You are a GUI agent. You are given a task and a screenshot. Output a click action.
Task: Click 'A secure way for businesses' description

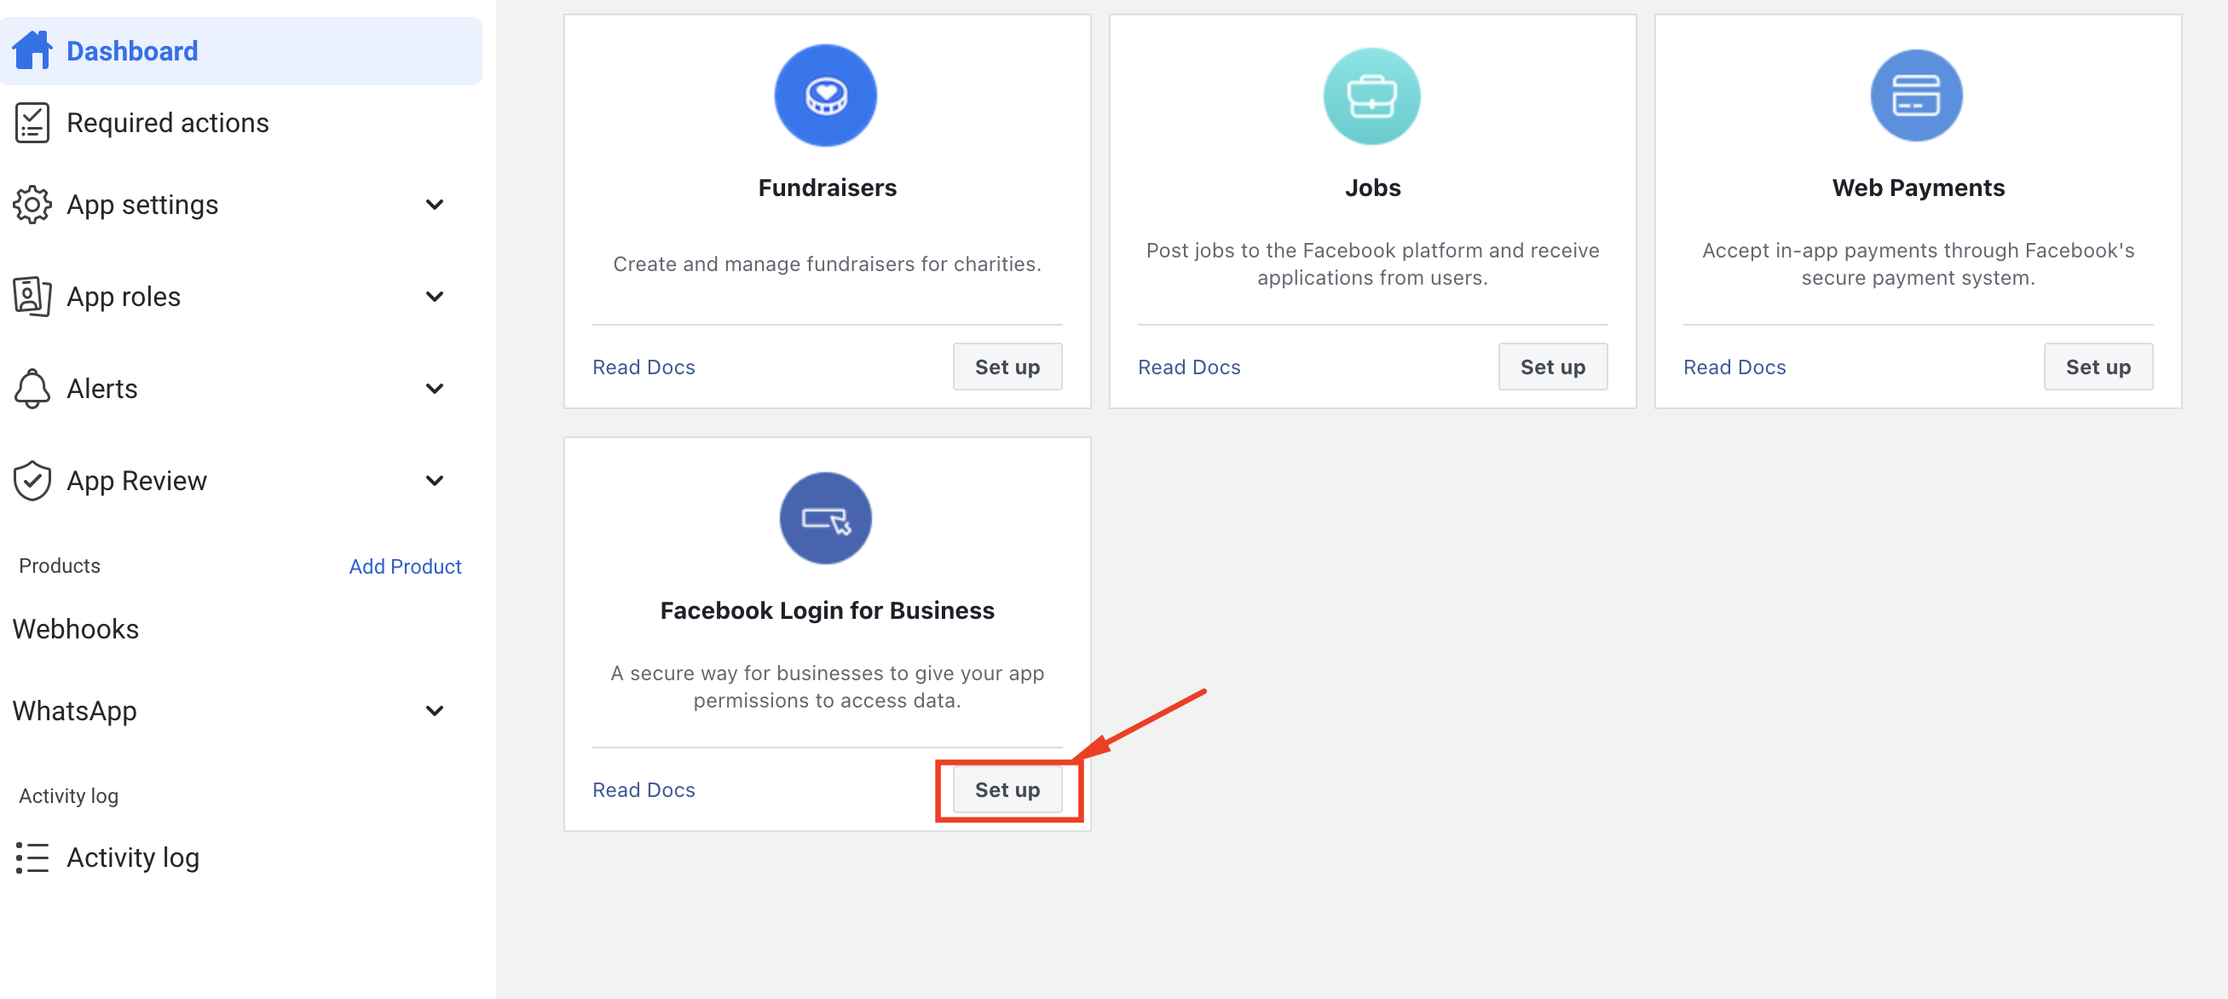point(827,687)
